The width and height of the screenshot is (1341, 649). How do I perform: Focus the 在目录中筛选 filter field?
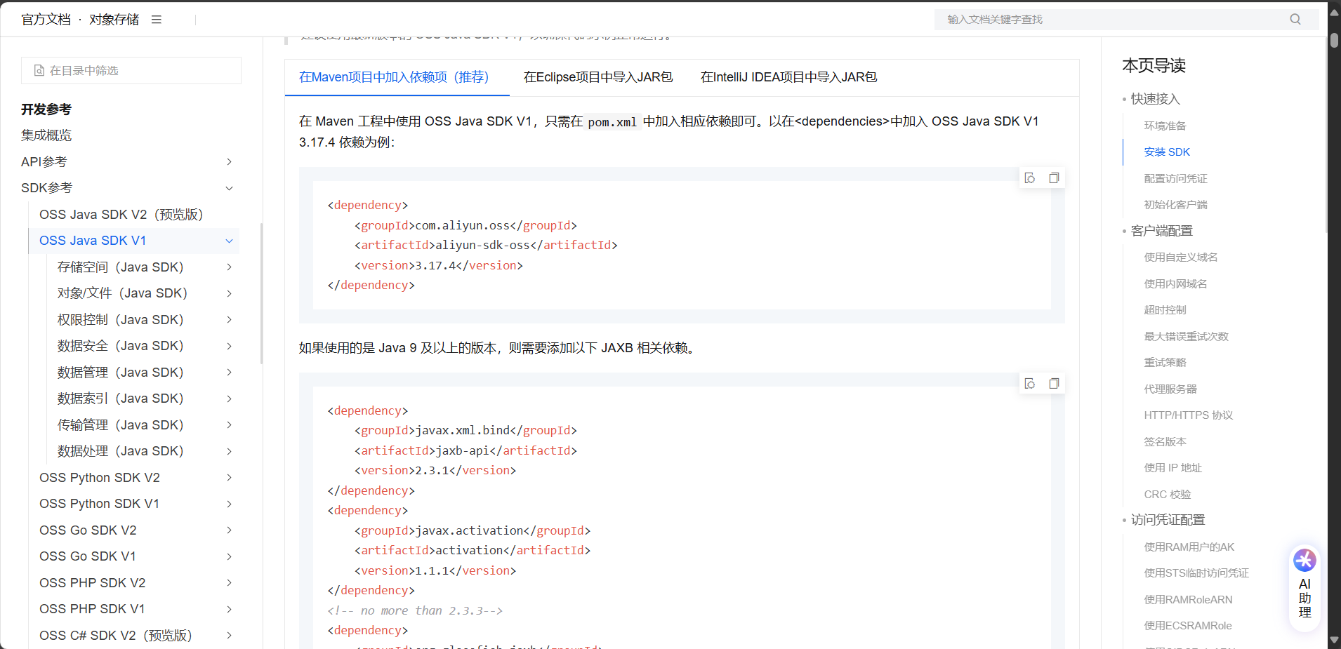point(131,71)
